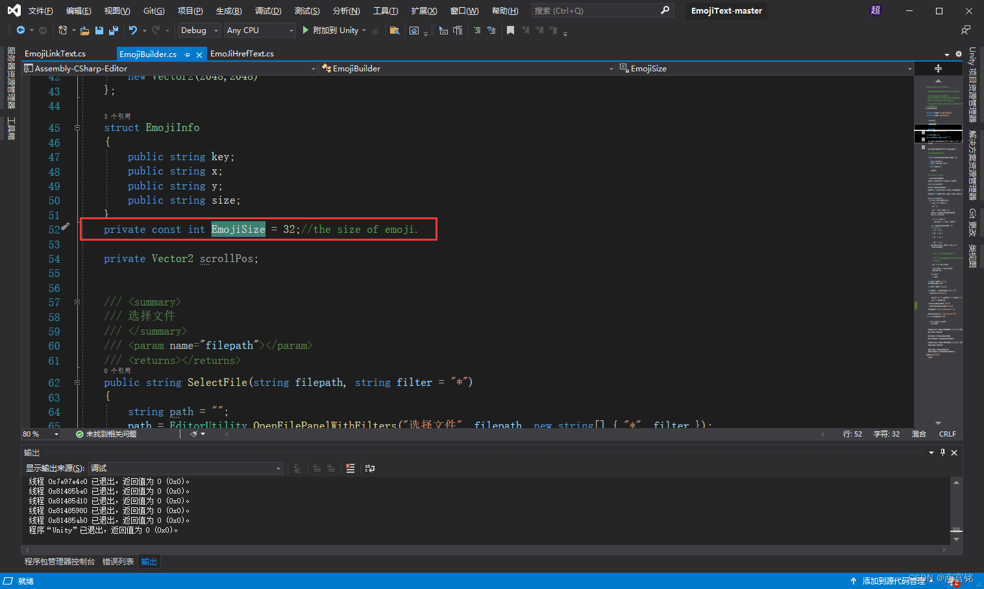Click the code cleanup broom icon
This screenshot has height=589, width=984.
point(193,434)
